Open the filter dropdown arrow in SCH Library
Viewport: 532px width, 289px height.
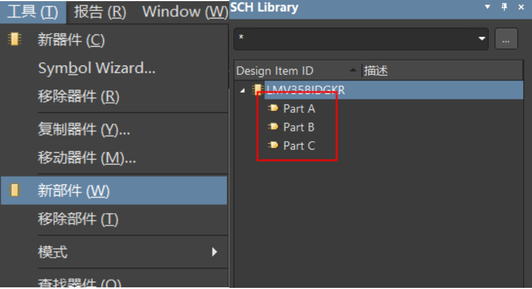[481, 39]
